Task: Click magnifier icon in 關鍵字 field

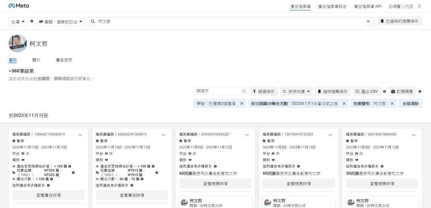Action: [x=244, y=91]
